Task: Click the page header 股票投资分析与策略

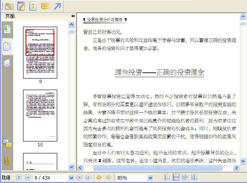Action: (105, 20)
